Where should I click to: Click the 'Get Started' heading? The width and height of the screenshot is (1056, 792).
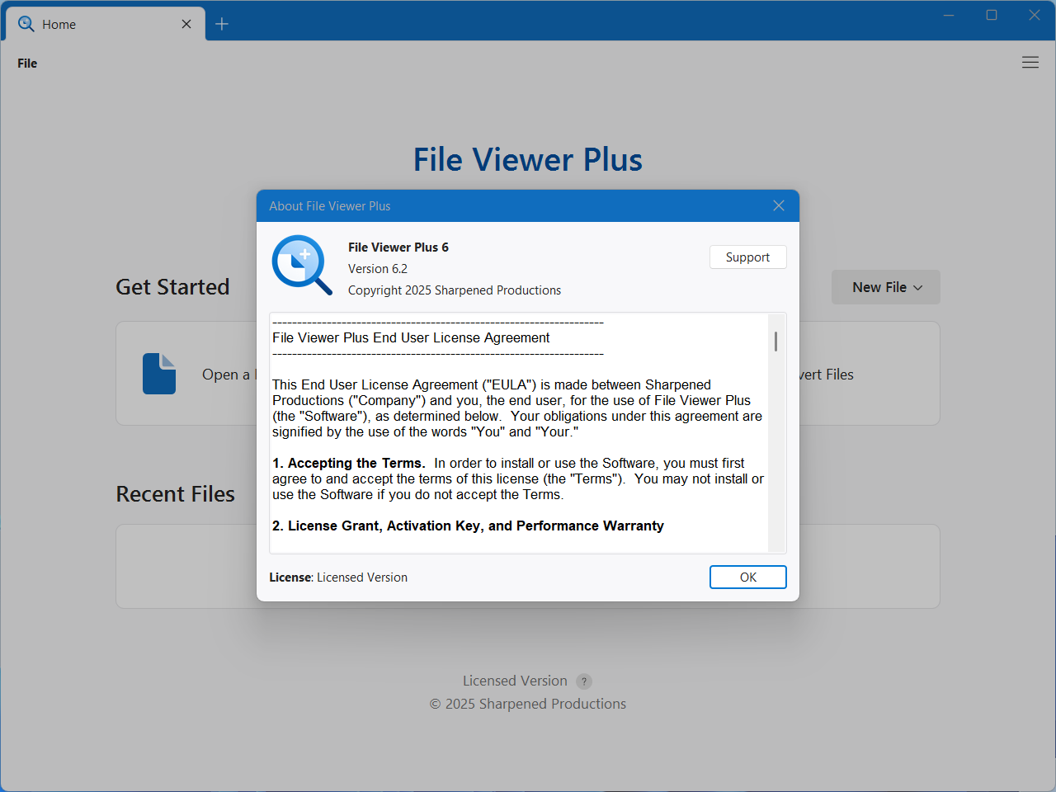(x=172, y=287)
